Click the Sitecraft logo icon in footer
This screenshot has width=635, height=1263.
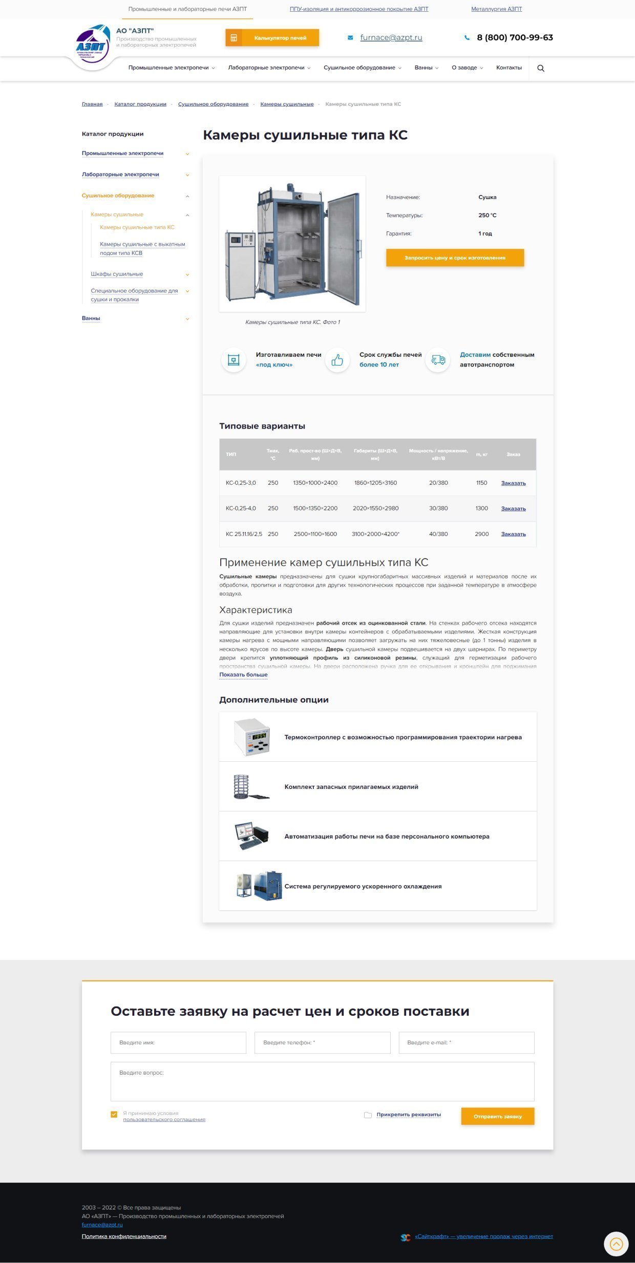click(x=406, y=1237)
